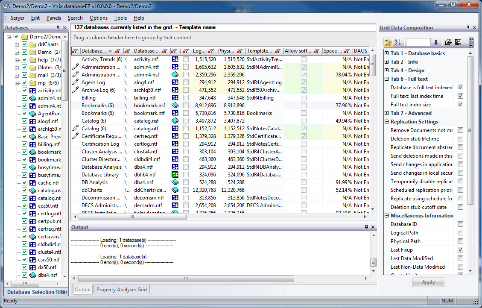Screen dimensions: 482x308
Task: Expand the iNotes folder node in tree
Action: pyautogui.click(x=17, y=67)
